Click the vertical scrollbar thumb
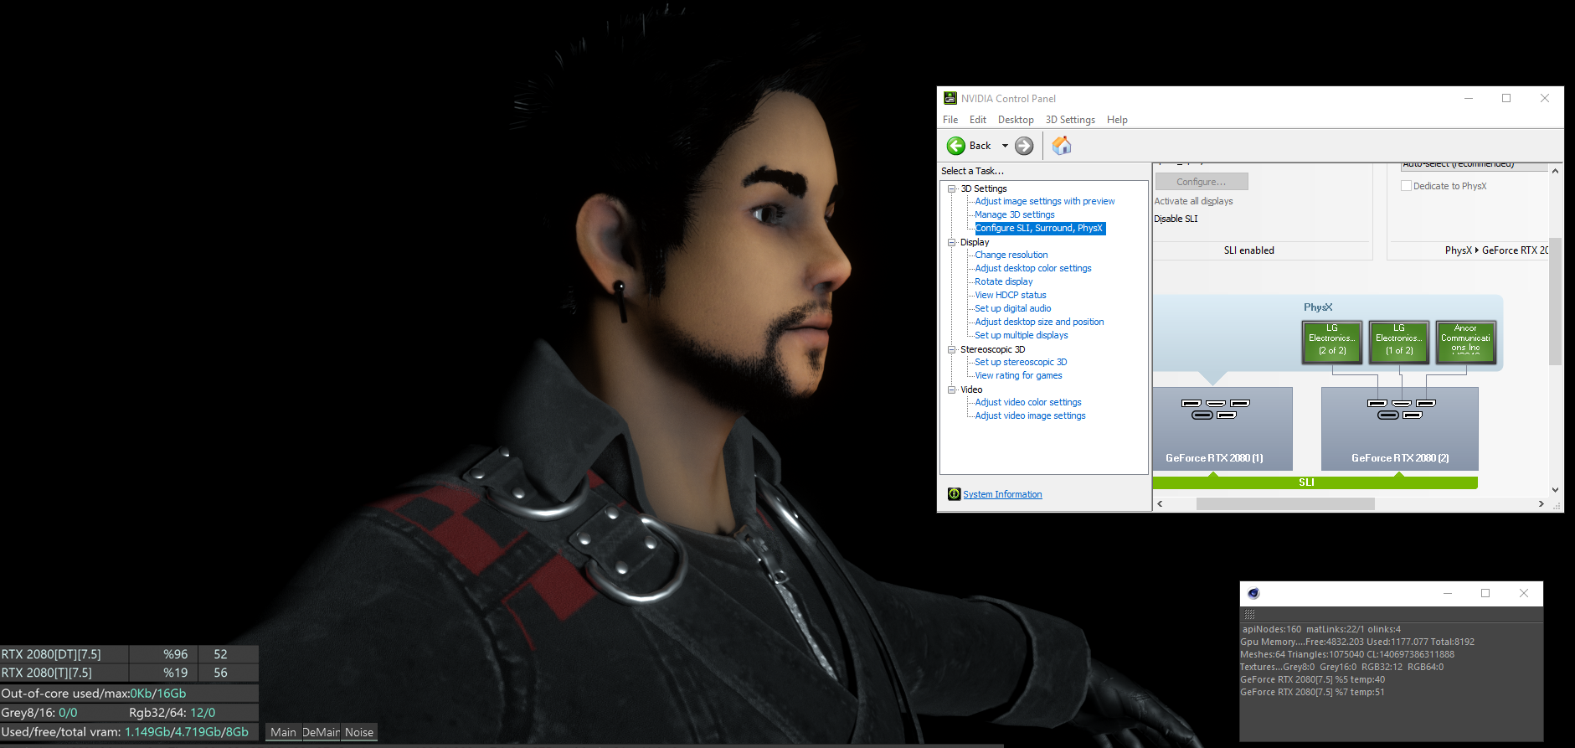The image size is (1575, 748). click(x=1555, y=302)
